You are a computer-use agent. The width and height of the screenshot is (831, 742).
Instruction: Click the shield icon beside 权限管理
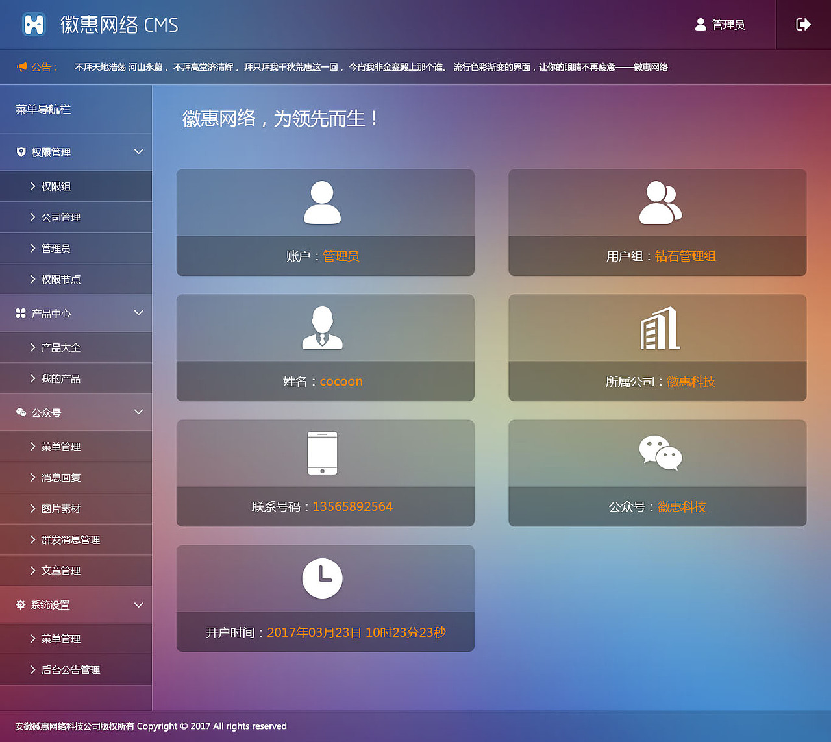point(21,152)
